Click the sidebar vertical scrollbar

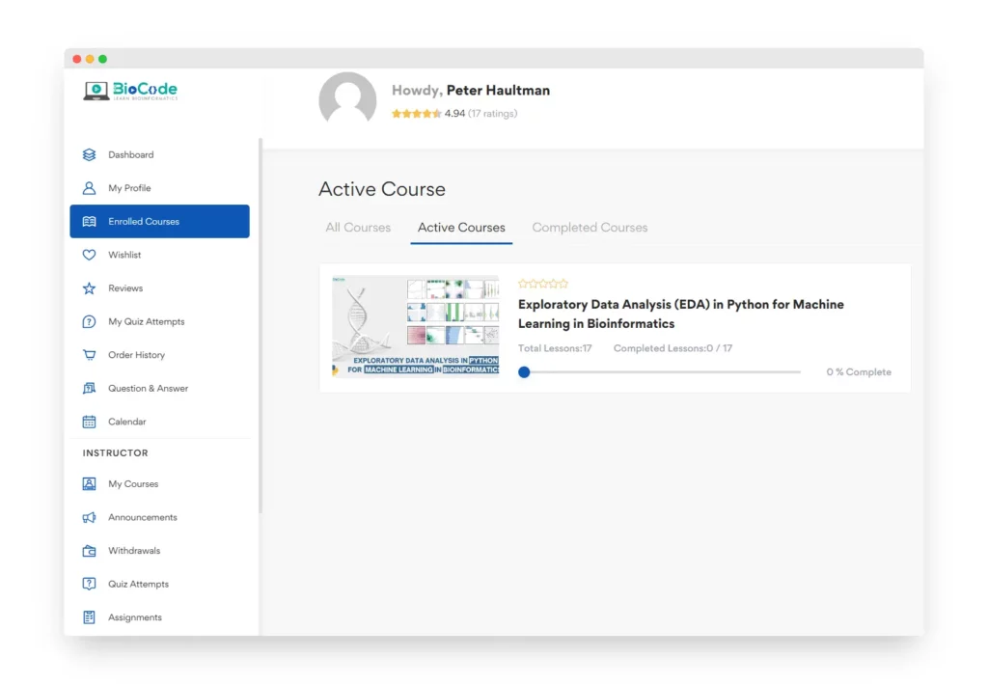pyautogui.click(x=261, y=326)
